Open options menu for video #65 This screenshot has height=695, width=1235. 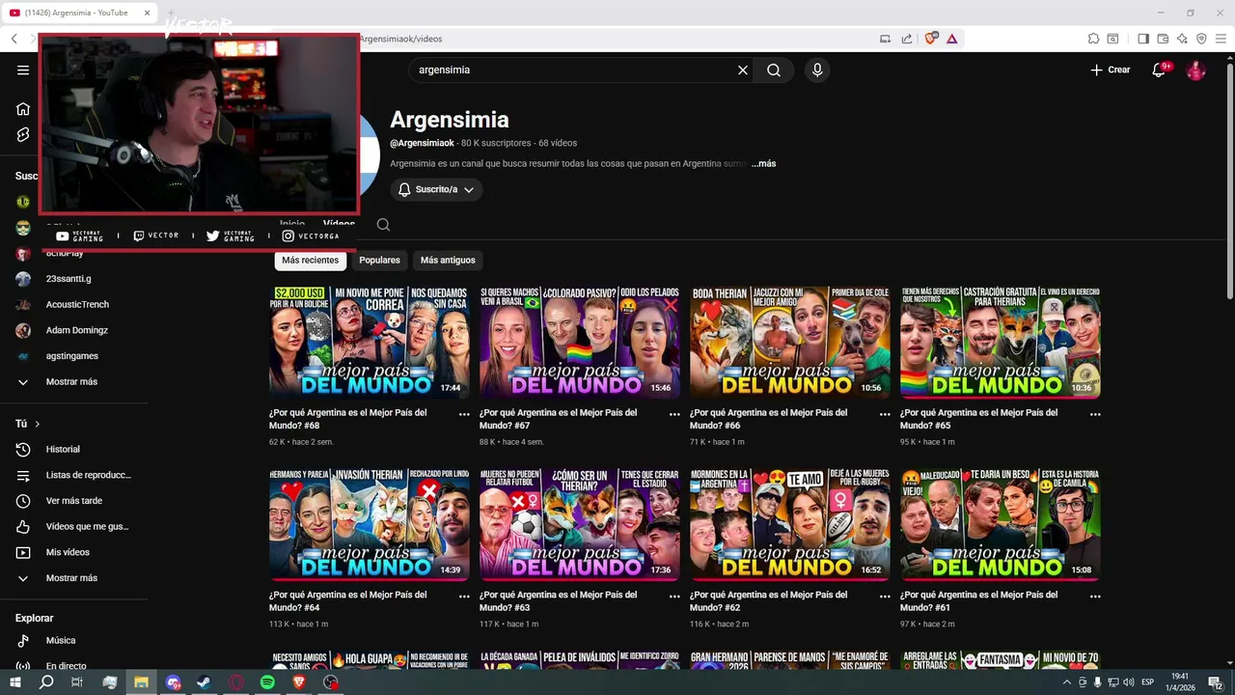click(x=1095, y=414)
